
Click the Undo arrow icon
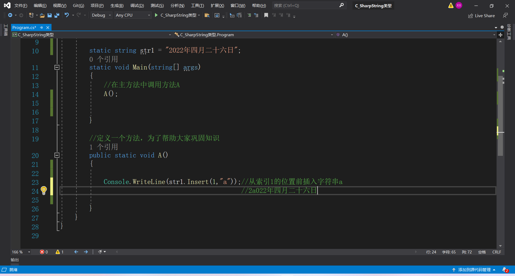point(67,15)
